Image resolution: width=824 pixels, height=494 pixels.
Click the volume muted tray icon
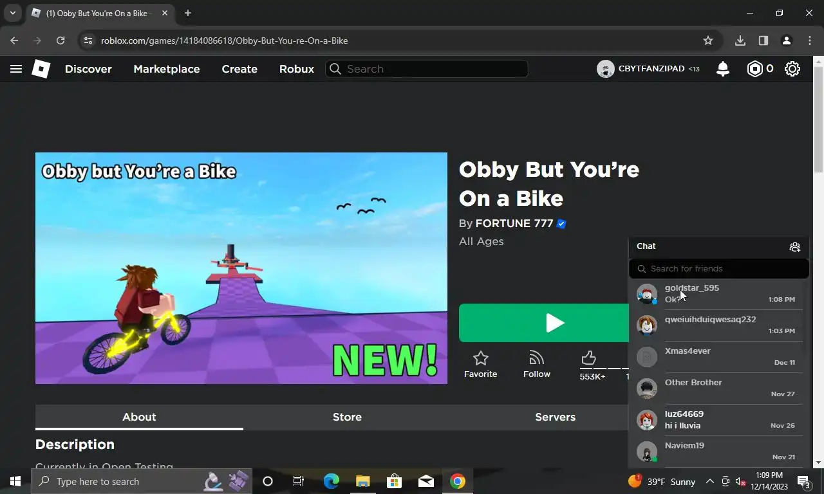tap(740, 481)
